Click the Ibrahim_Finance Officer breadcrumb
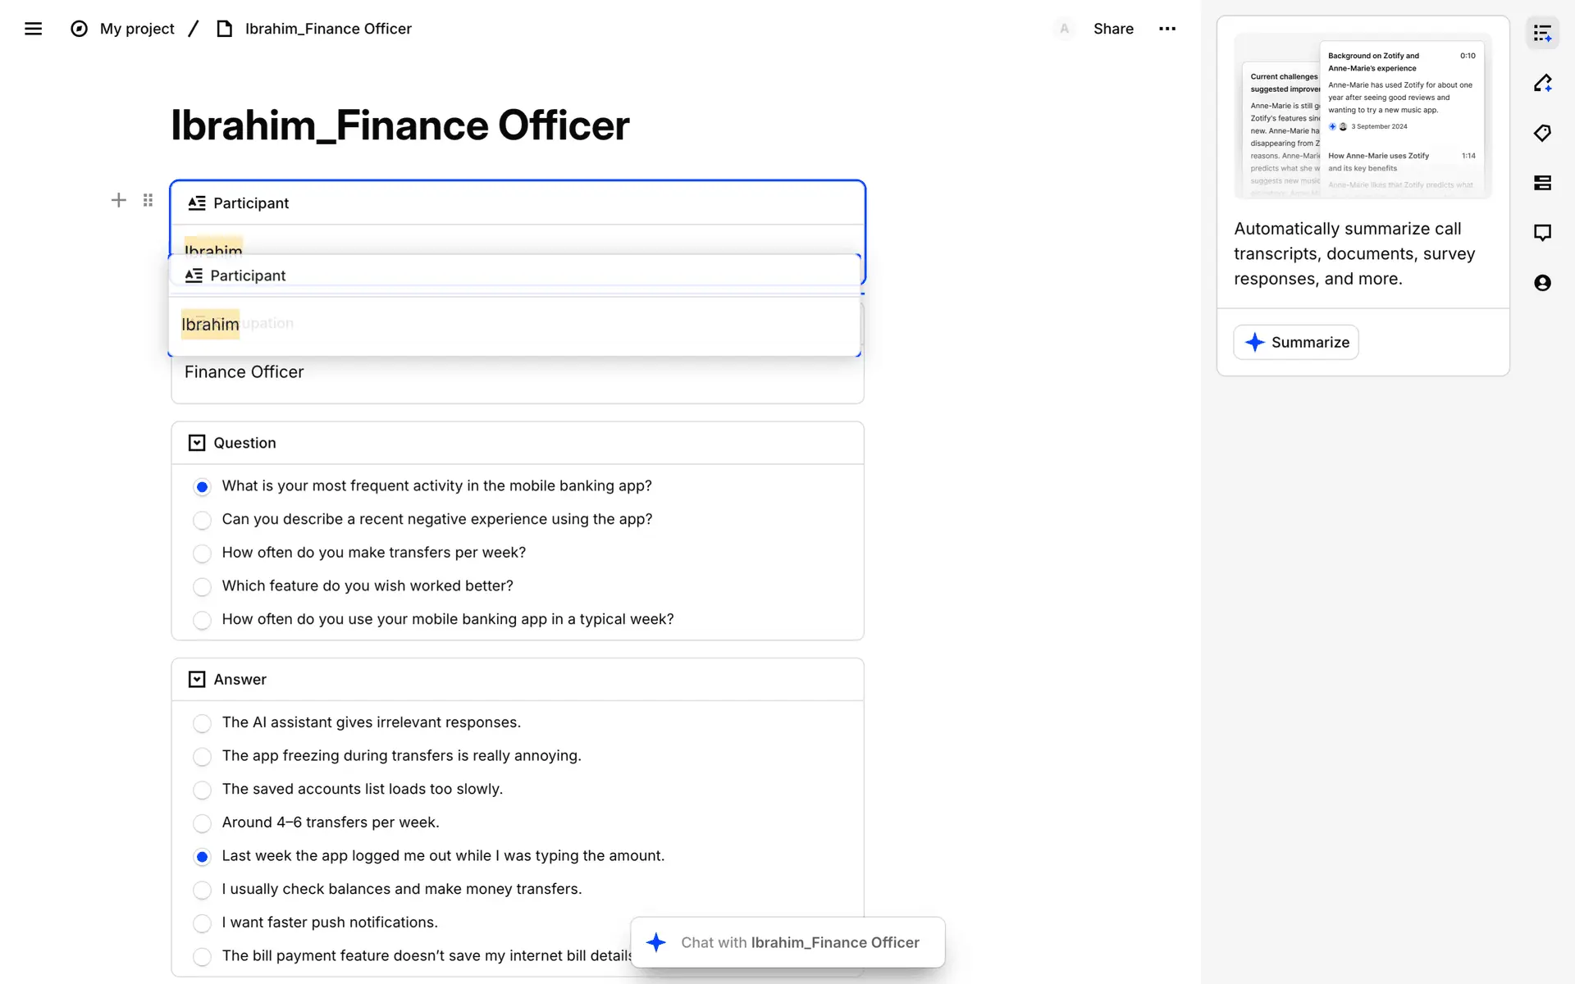 [x=327, y=29]
